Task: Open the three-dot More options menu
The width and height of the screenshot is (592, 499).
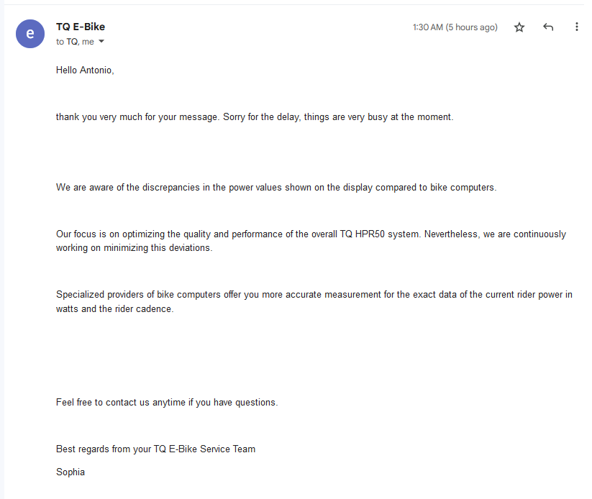Action: pyautogui.click(x=576, y=27)
